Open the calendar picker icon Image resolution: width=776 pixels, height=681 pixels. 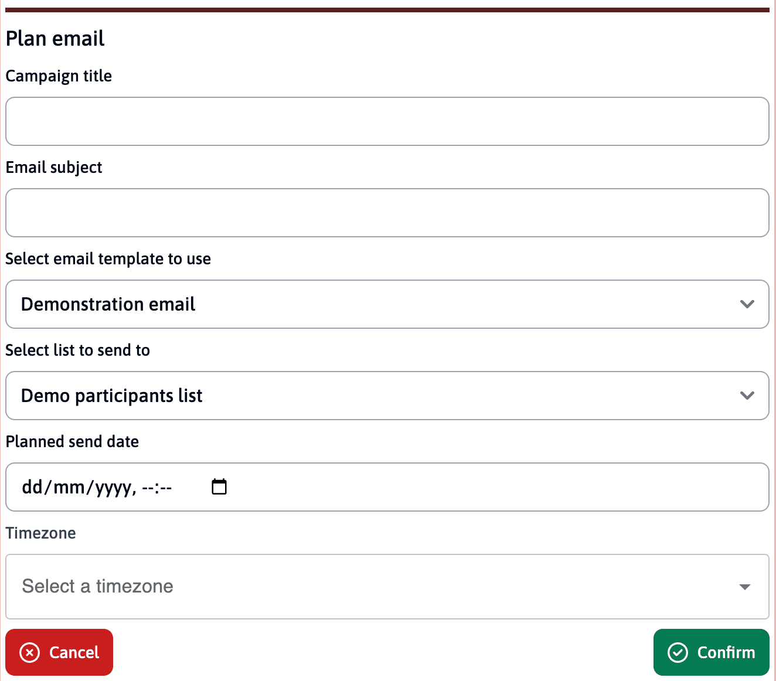pos(219,486)
